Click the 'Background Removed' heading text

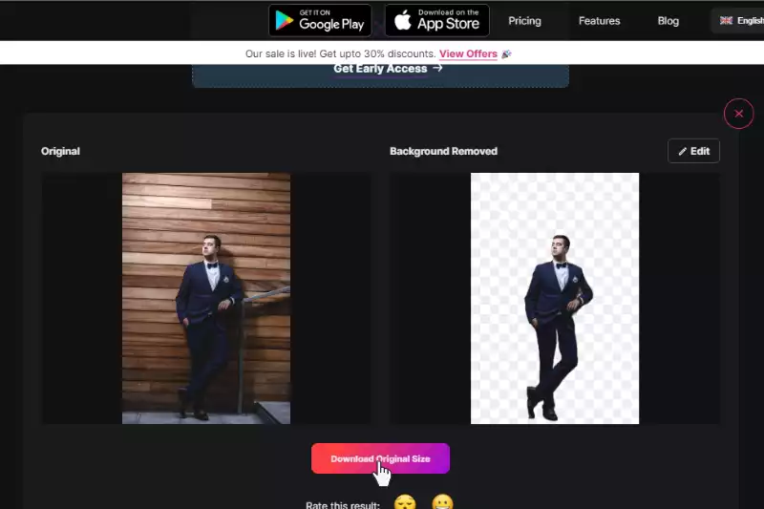coord(443,151)
